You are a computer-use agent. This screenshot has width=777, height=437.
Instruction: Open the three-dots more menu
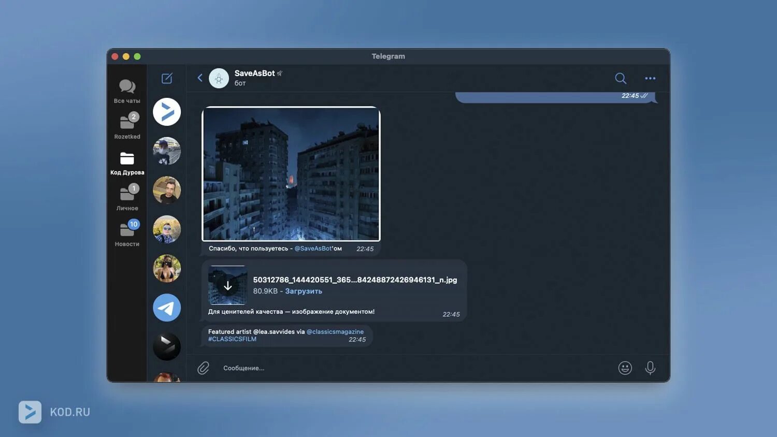coord(650,78)
